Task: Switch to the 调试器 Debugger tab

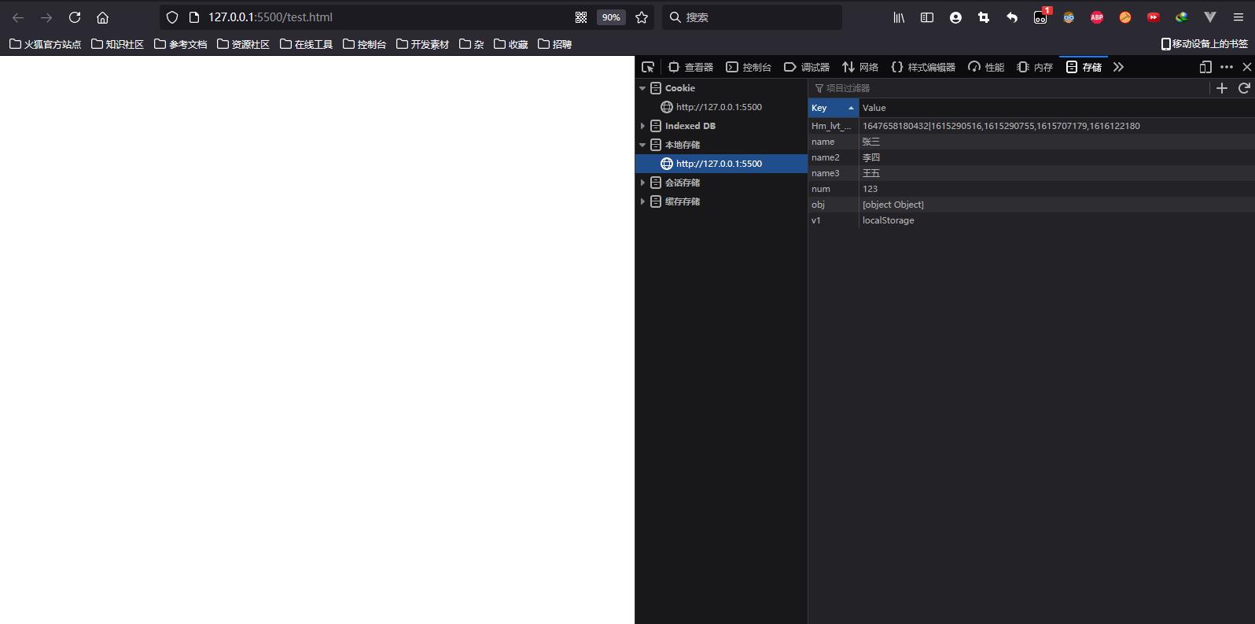Action: point(807,67)
